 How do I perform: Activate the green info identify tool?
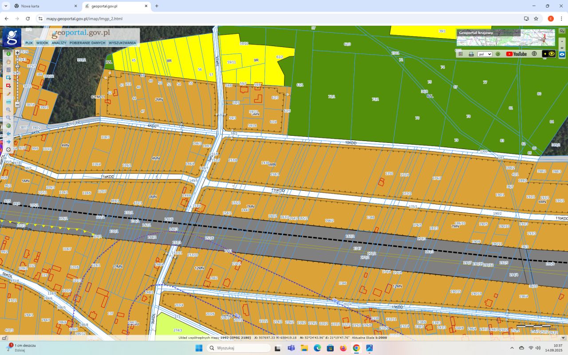(x=8, y=54)
